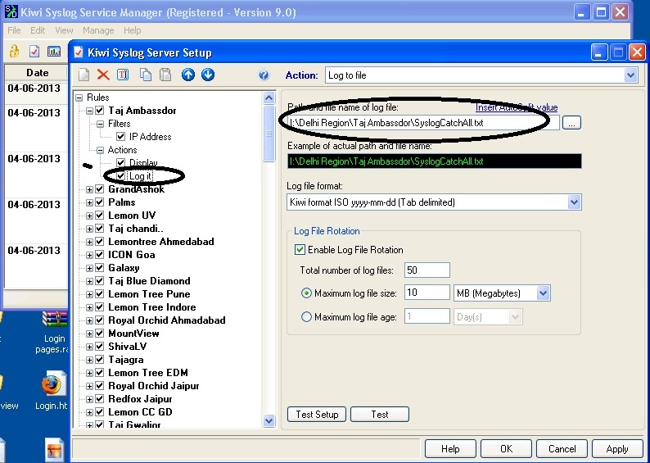Image resolution: width=650 pixels, height=463 pixels.
Task: Toggle the Display action checkbox
Action: pos(120,162)
